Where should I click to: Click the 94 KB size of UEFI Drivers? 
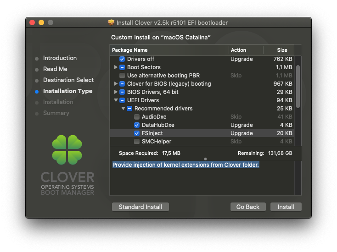click(284, 100)
